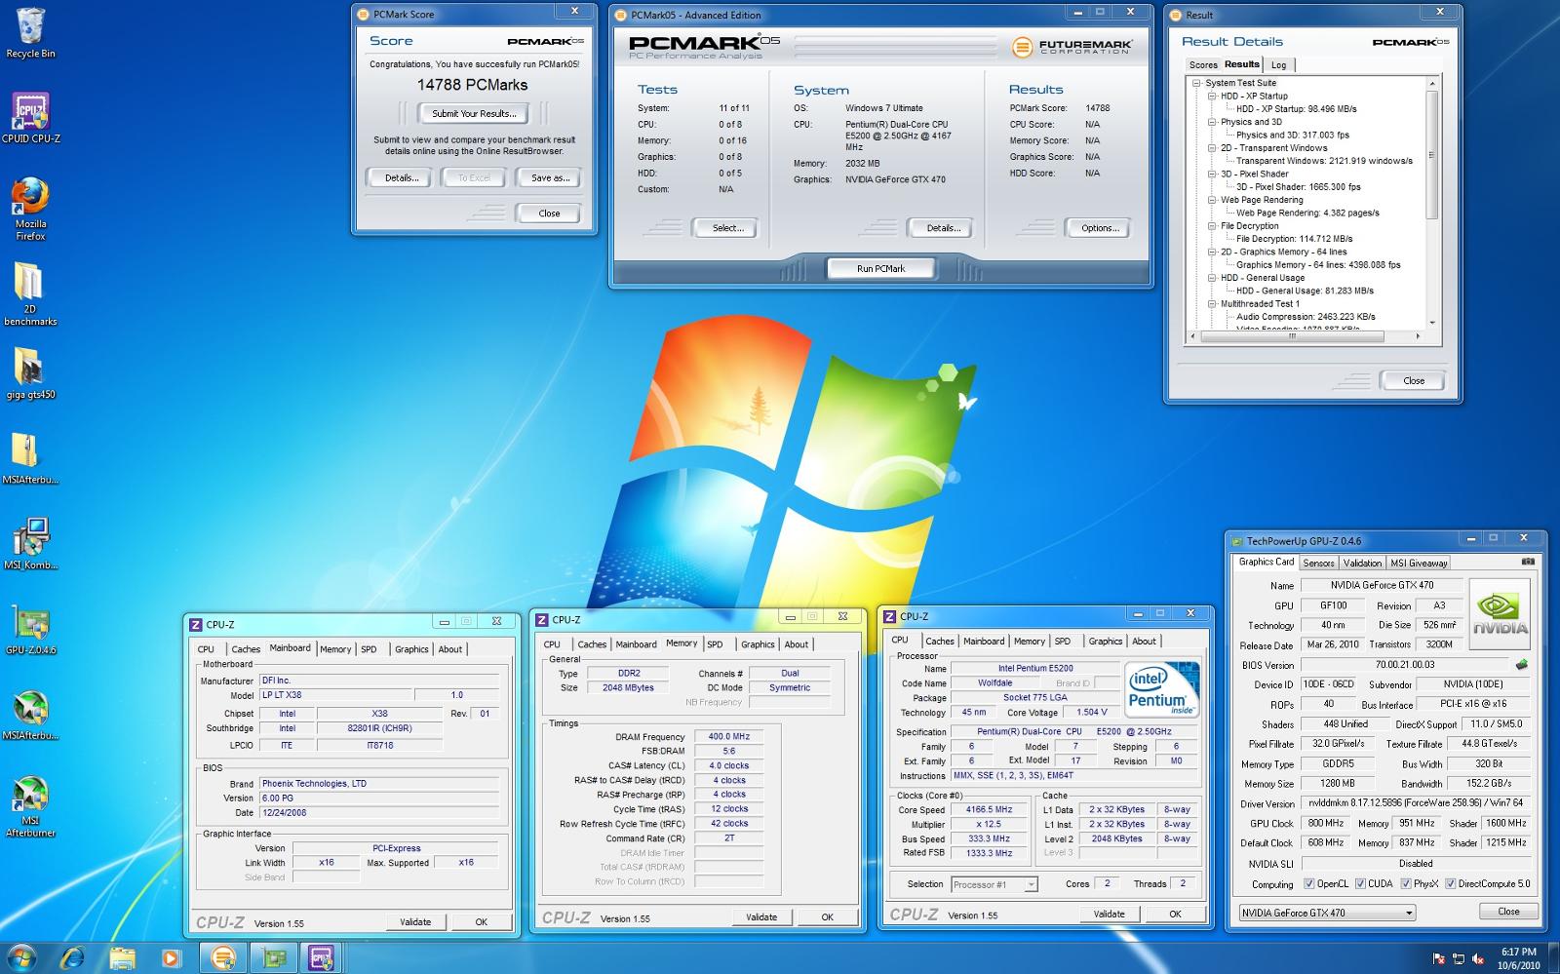Viewport: 1560px width, 974px height.
Task: Click the GPU-Z BIOS save chip icon
Action: tap(1521, 665)
